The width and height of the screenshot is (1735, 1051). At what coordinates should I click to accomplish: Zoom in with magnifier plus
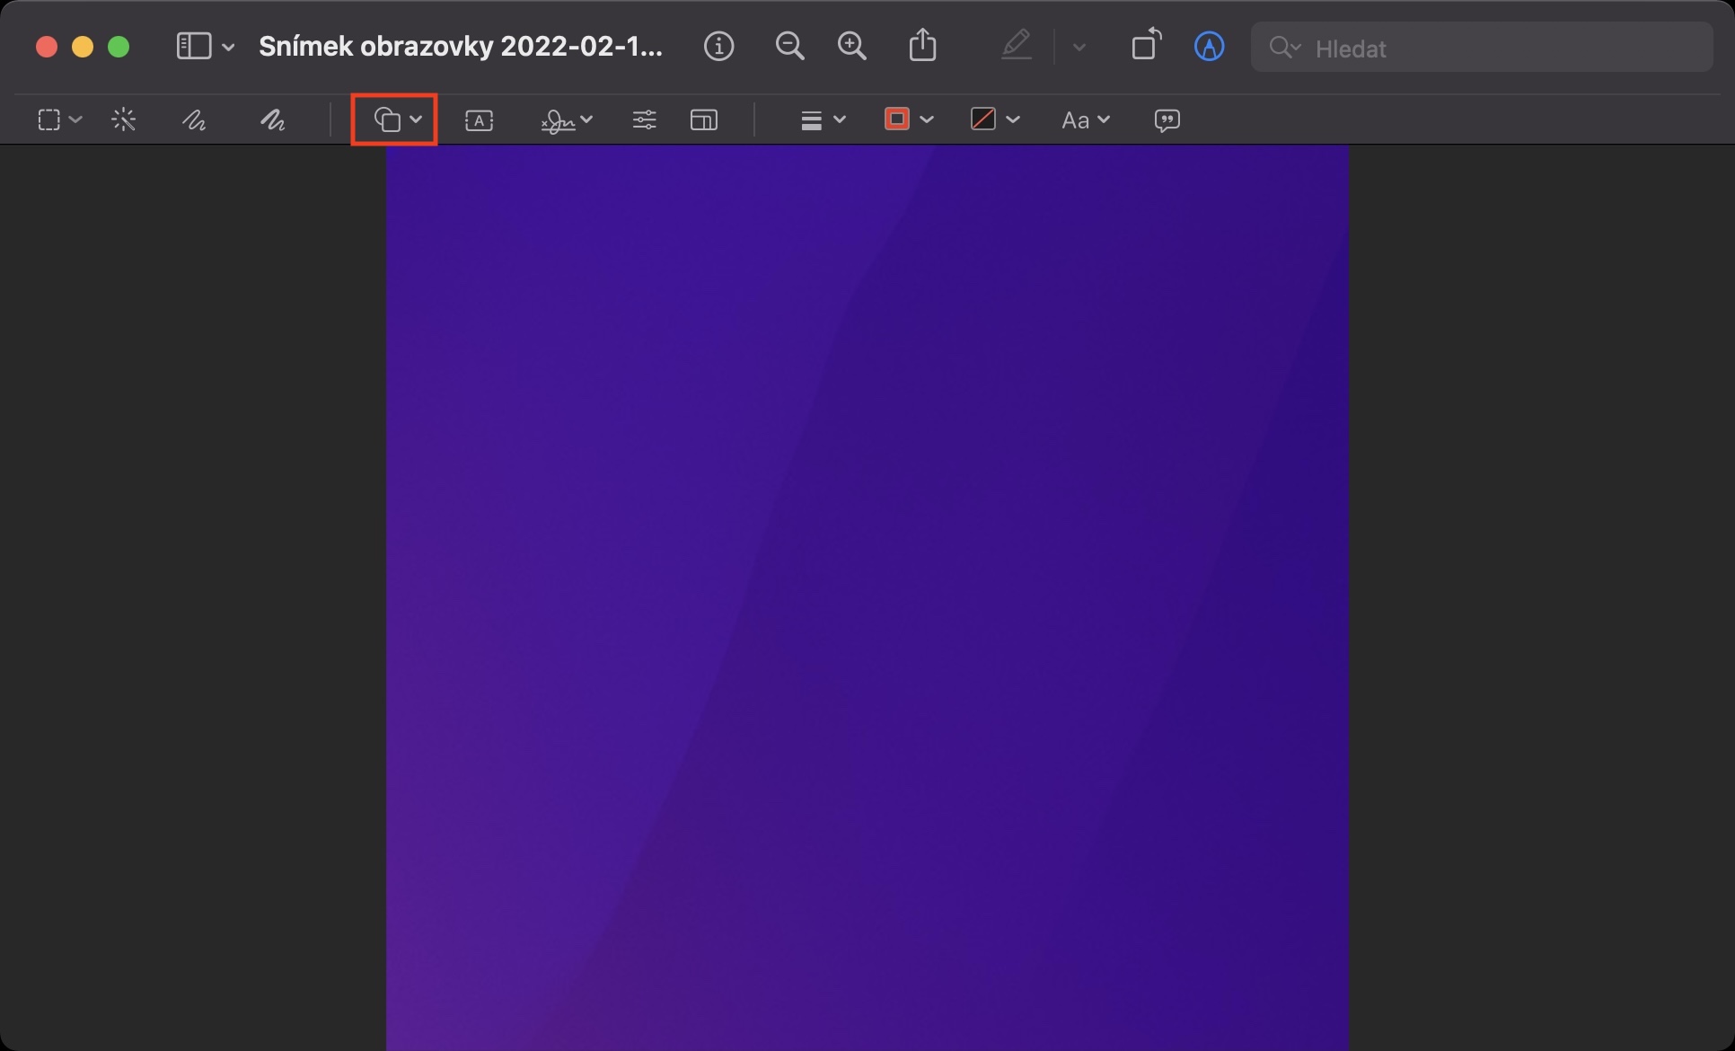(851, 47)
